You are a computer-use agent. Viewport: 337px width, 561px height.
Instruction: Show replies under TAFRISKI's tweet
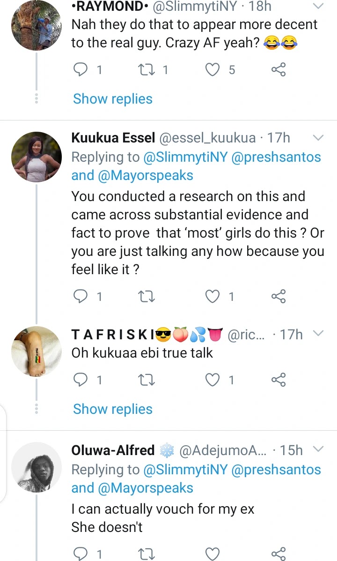pos(113,409)
